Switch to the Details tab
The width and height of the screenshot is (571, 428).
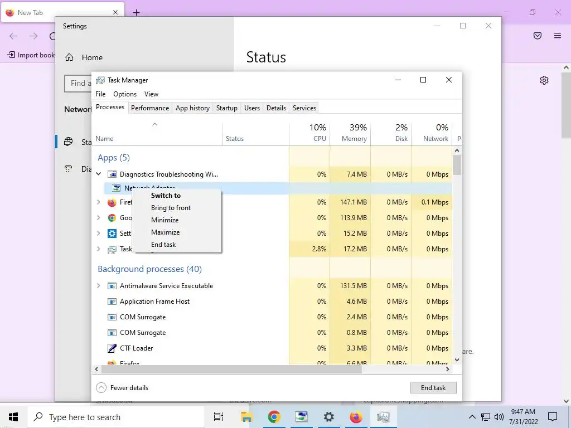[276, 108]
